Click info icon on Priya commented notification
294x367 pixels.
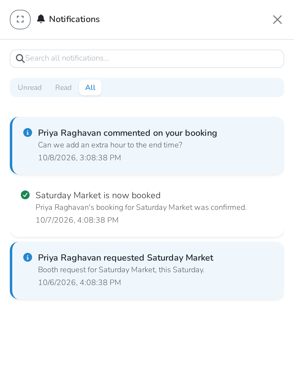(28, 133)
